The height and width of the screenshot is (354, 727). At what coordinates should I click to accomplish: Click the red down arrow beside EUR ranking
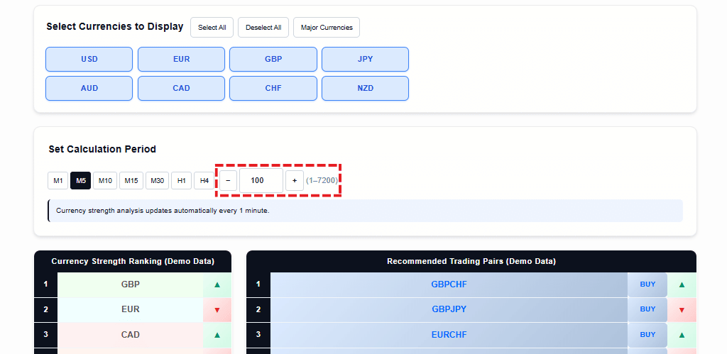pyautogui.click(x=217, y=309)
